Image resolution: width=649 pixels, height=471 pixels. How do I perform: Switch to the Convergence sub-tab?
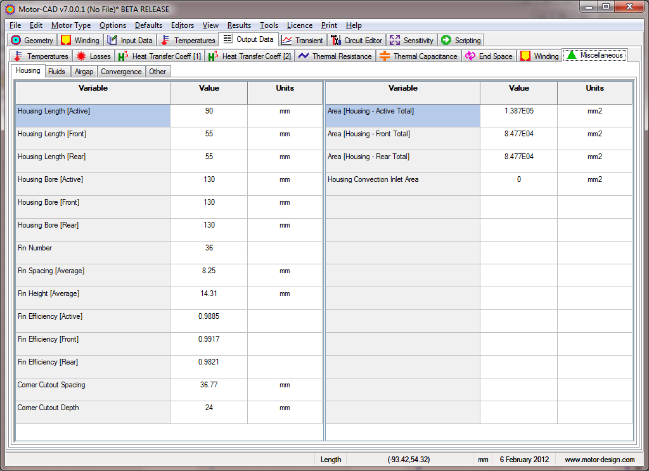pyautogui.click(x=121, y=72)
